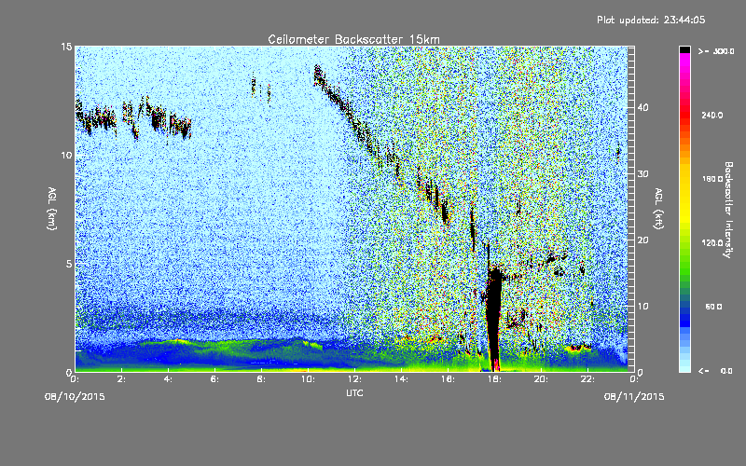This screenshot has height=466, width=746.
Task: Click the "8:" hour tick label
Action: 261,379
